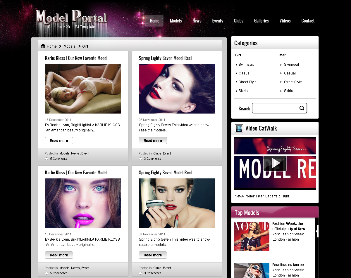Select Street Style under Girl category
This screenshot has width=351, height=278.
(x=247, y=82)
